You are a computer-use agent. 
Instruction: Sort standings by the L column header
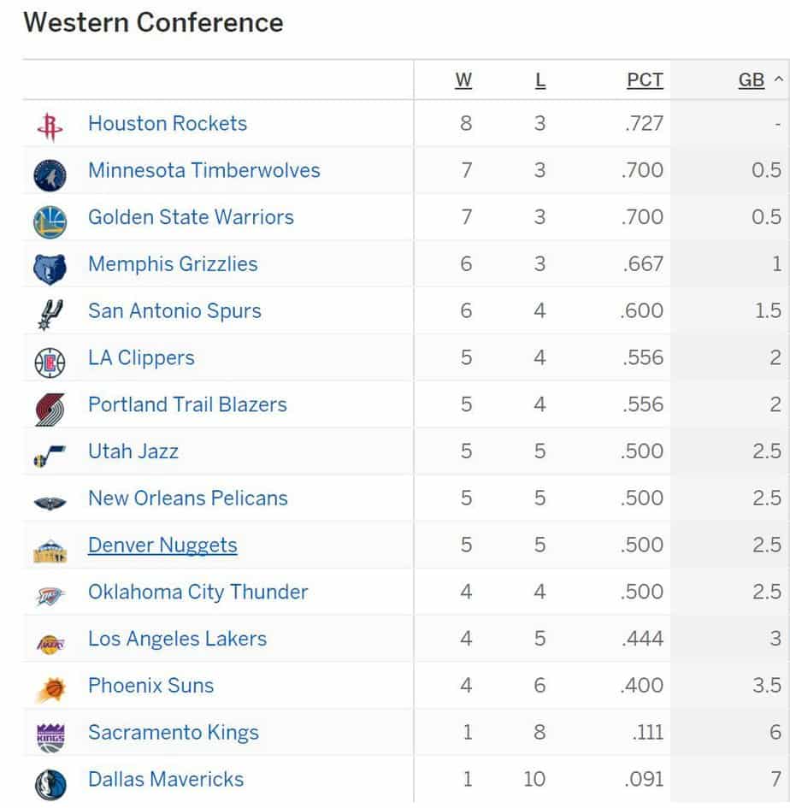540,80
